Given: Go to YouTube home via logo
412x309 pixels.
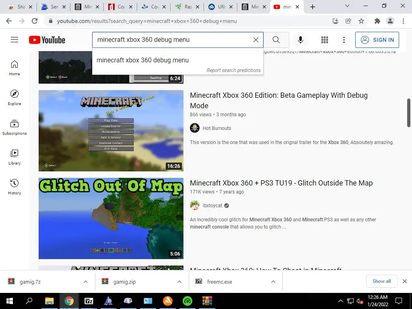Looking at the screenshot, I should 47,40.
